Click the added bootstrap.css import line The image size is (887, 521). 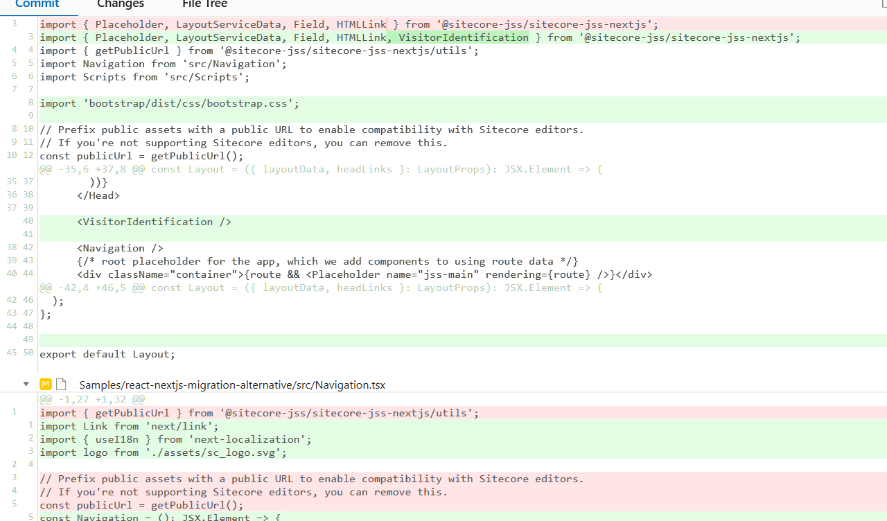point(169,103)
